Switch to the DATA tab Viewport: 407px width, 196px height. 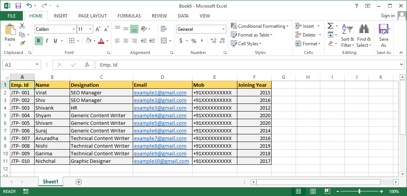click(x=183, y=16)
